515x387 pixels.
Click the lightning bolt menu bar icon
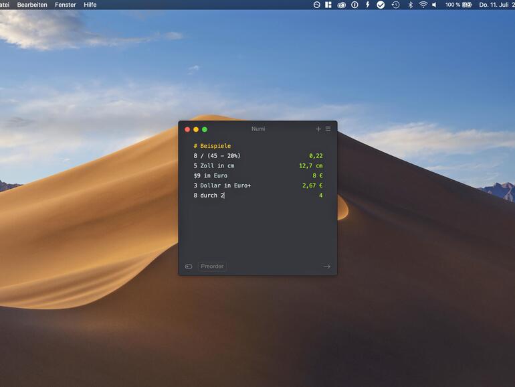(x=367, y=5)
